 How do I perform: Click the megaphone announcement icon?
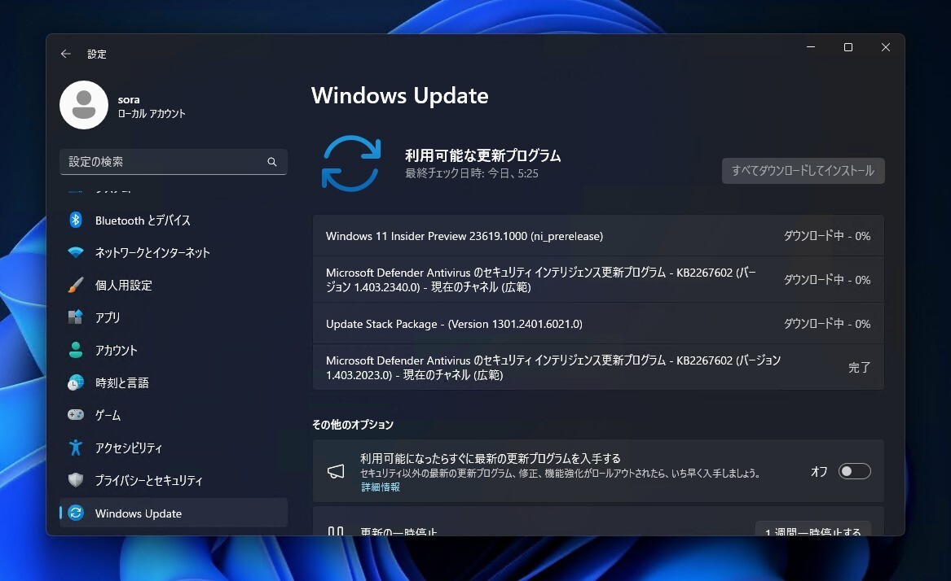pos(336,470)
